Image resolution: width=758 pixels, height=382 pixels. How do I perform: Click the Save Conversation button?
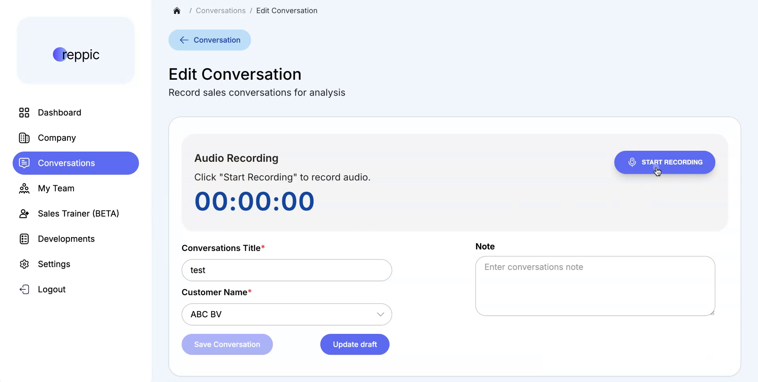[227, 344]
